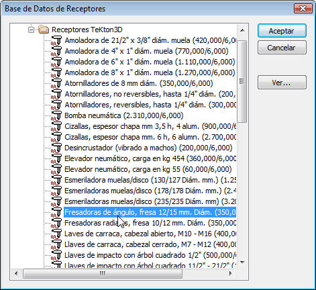This screenshot has height=290, width=316.
Task: Click the vertical scrollbar down arrow
Action: point(242,262)
